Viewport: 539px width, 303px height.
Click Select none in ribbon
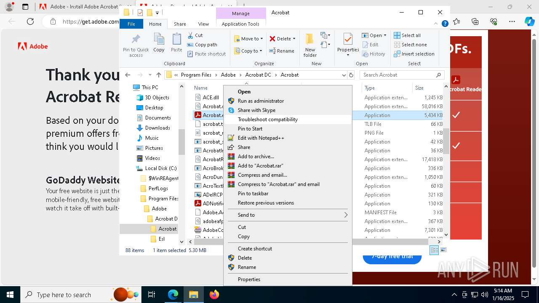point(410,45)
